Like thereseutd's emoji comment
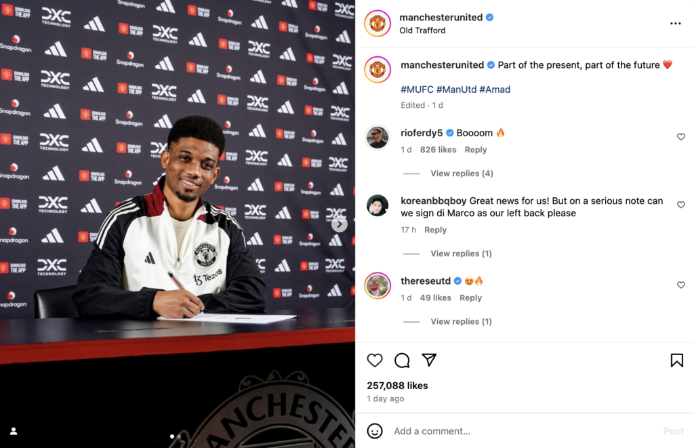 point(680,285)
